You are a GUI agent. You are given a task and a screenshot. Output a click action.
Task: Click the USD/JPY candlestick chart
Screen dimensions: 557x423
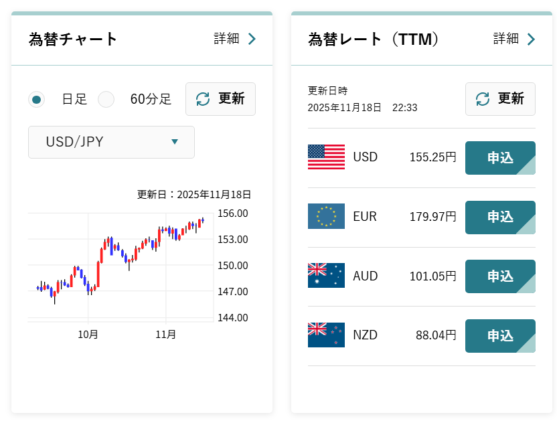click(121, 266)
